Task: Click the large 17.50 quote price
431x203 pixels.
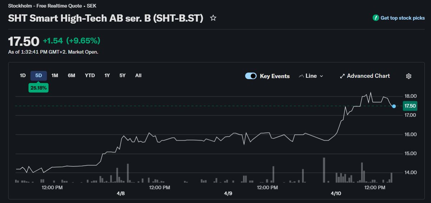Action: 24,41
